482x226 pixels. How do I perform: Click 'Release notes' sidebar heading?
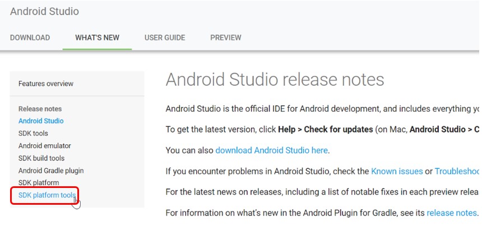coord(40,109)
